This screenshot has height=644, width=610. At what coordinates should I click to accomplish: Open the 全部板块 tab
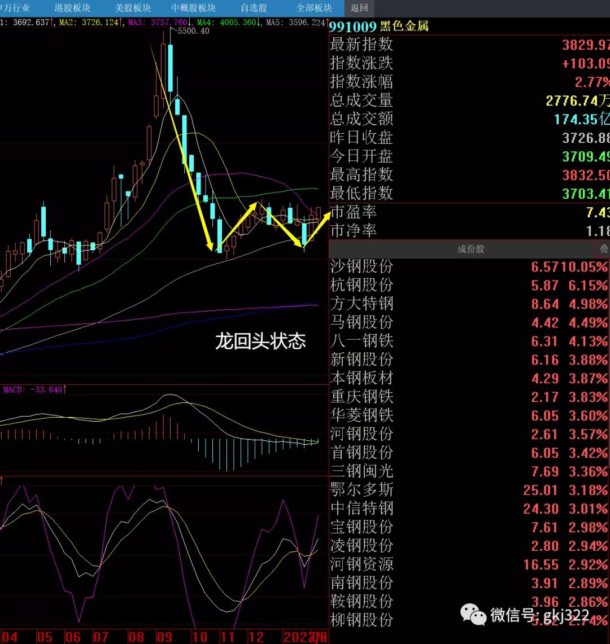pyautogui.click(x=314, y=8)
